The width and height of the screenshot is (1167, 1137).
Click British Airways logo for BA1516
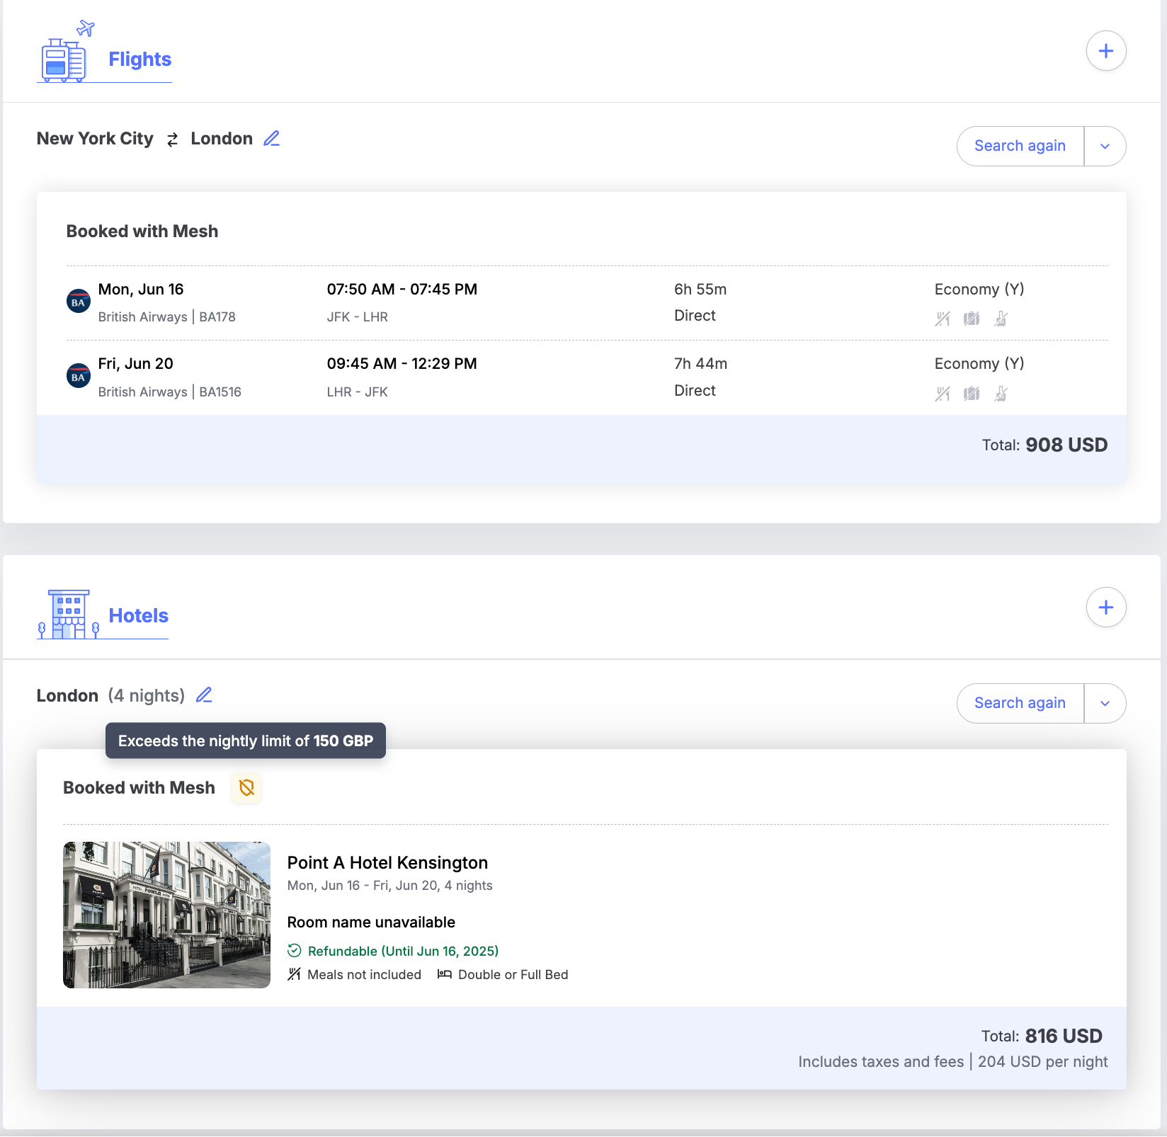[x=79, y=377]
